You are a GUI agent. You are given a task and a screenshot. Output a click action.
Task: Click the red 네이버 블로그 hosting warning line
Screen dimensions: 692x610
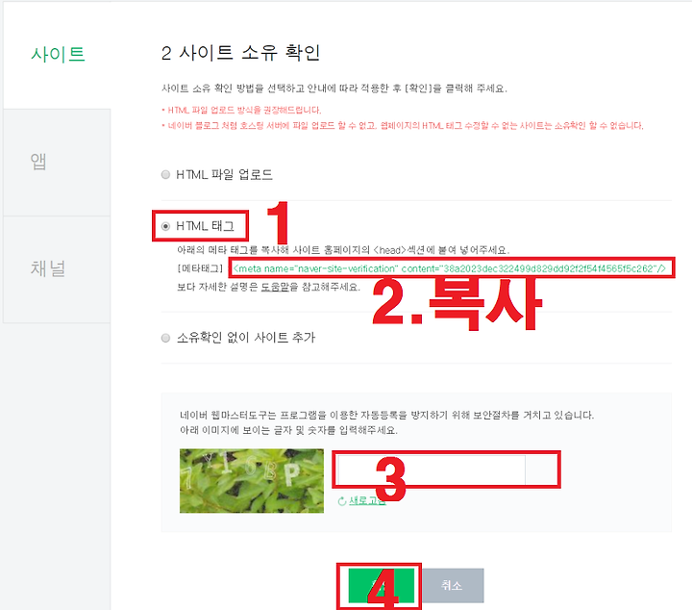click(403, 125)
